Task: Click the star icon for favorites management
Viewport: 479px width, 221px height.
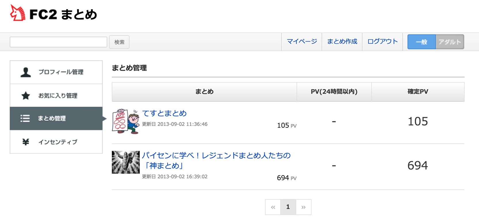Action: [x=26, y=96]
